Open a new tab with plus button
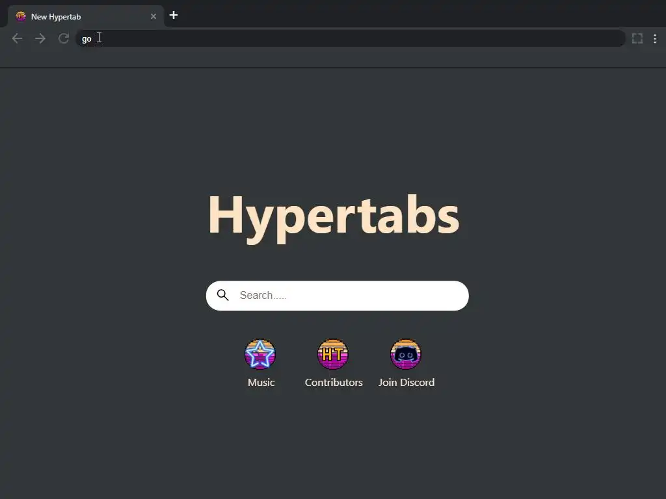This screenshot has width=666, height=499. pyautogui.click(x=173, y=16)
